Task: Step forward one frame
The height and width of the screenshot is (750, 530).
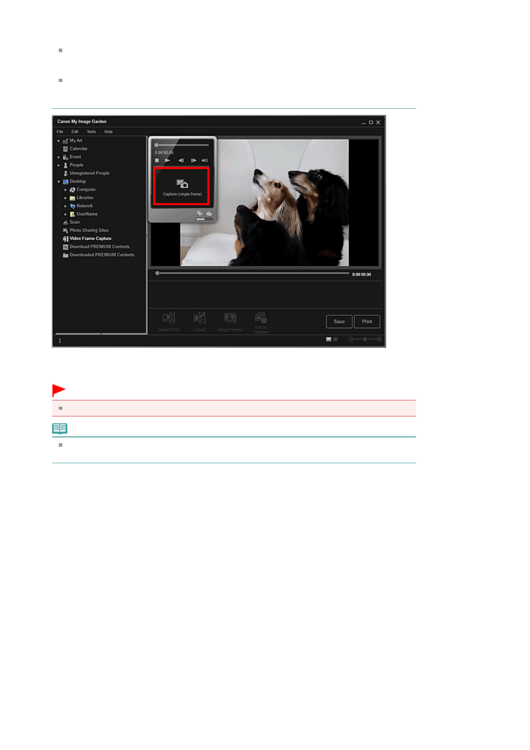Action: tap(193, 160)
